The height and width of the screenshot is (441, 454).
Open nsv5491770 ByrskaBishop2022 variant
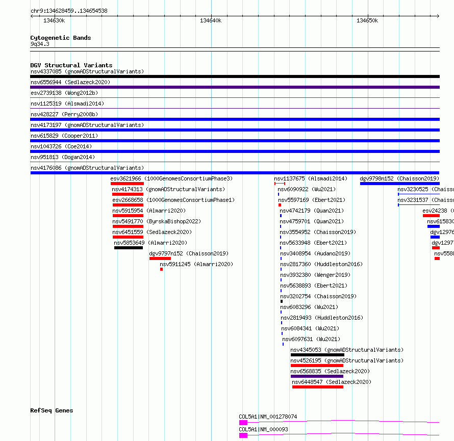coord(157,221)
